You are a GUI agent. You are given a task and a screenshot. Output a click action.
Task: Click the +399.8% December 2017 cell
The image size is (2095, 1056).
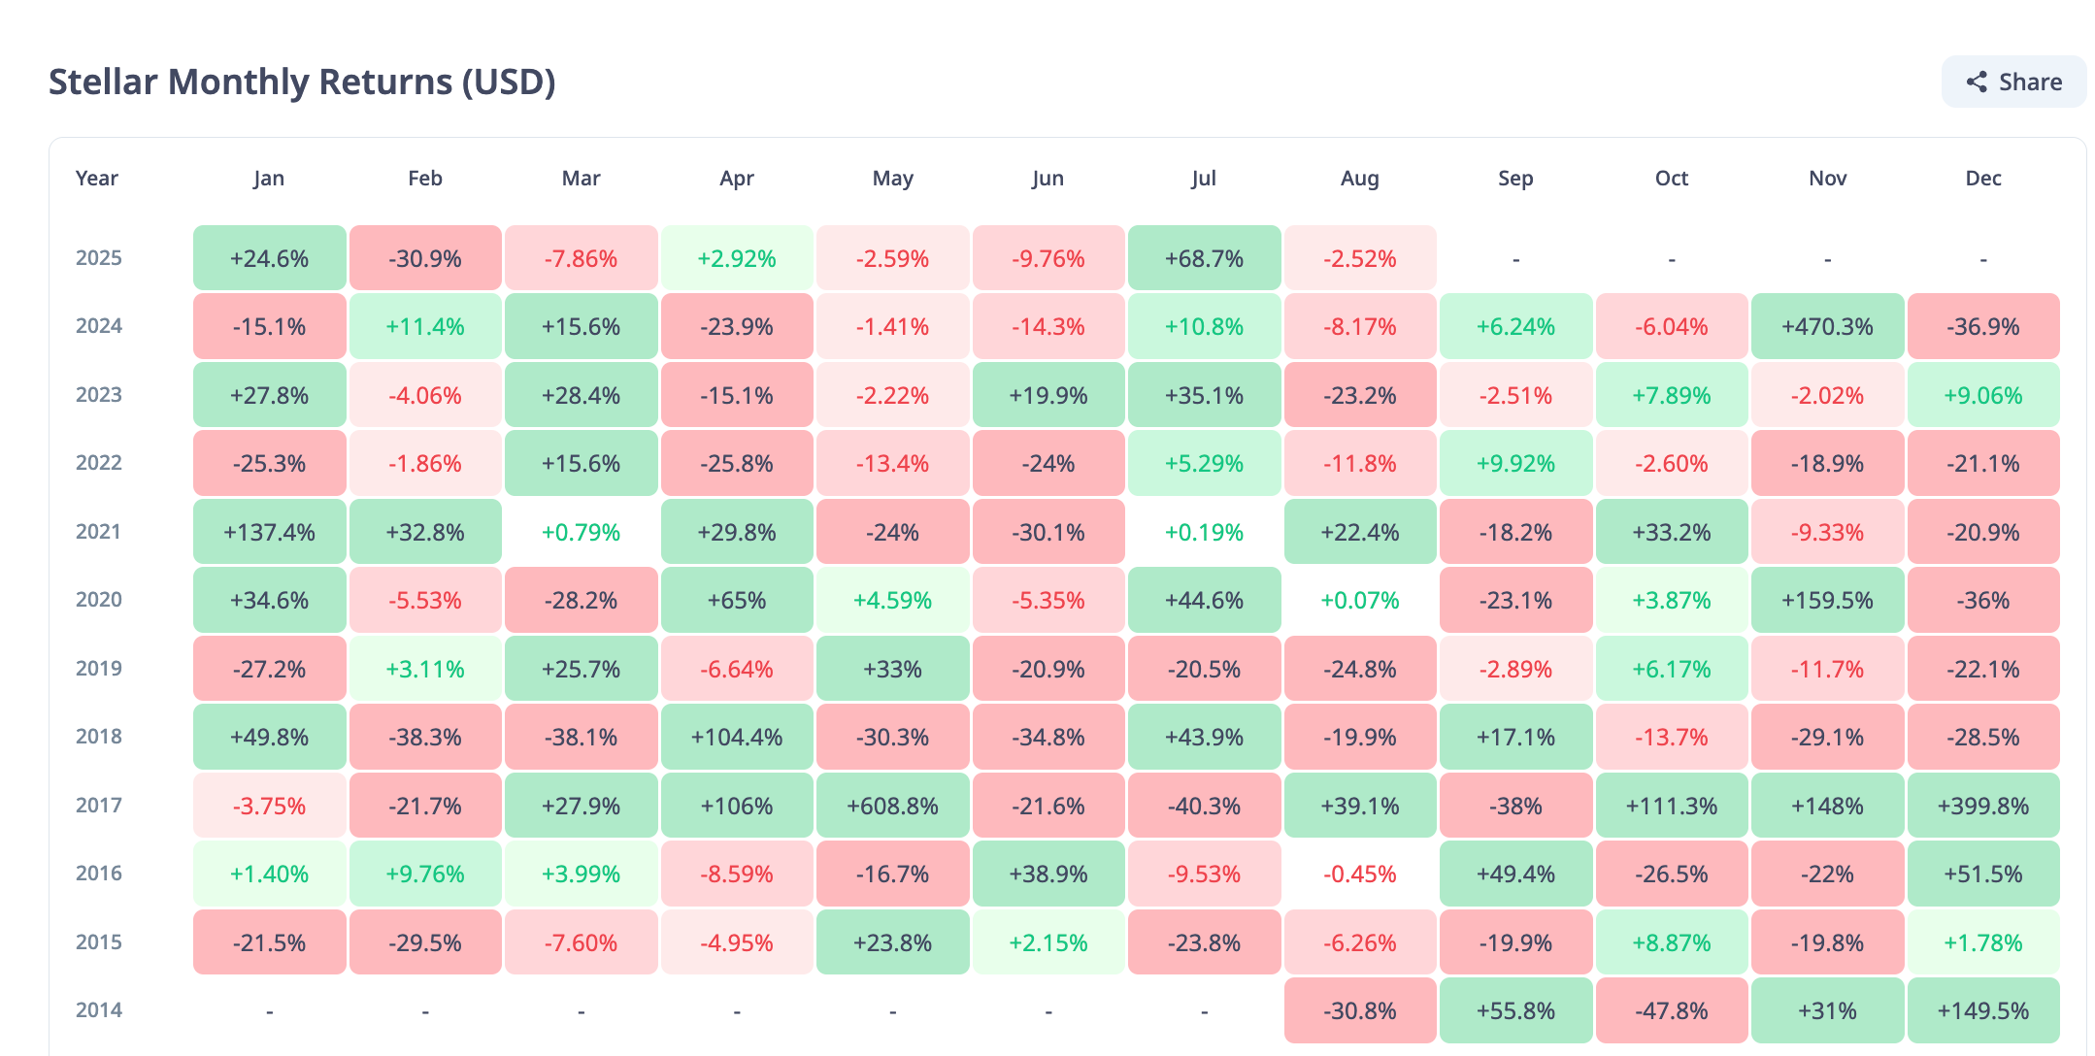pyautogui.click(x=1983, y=806)
